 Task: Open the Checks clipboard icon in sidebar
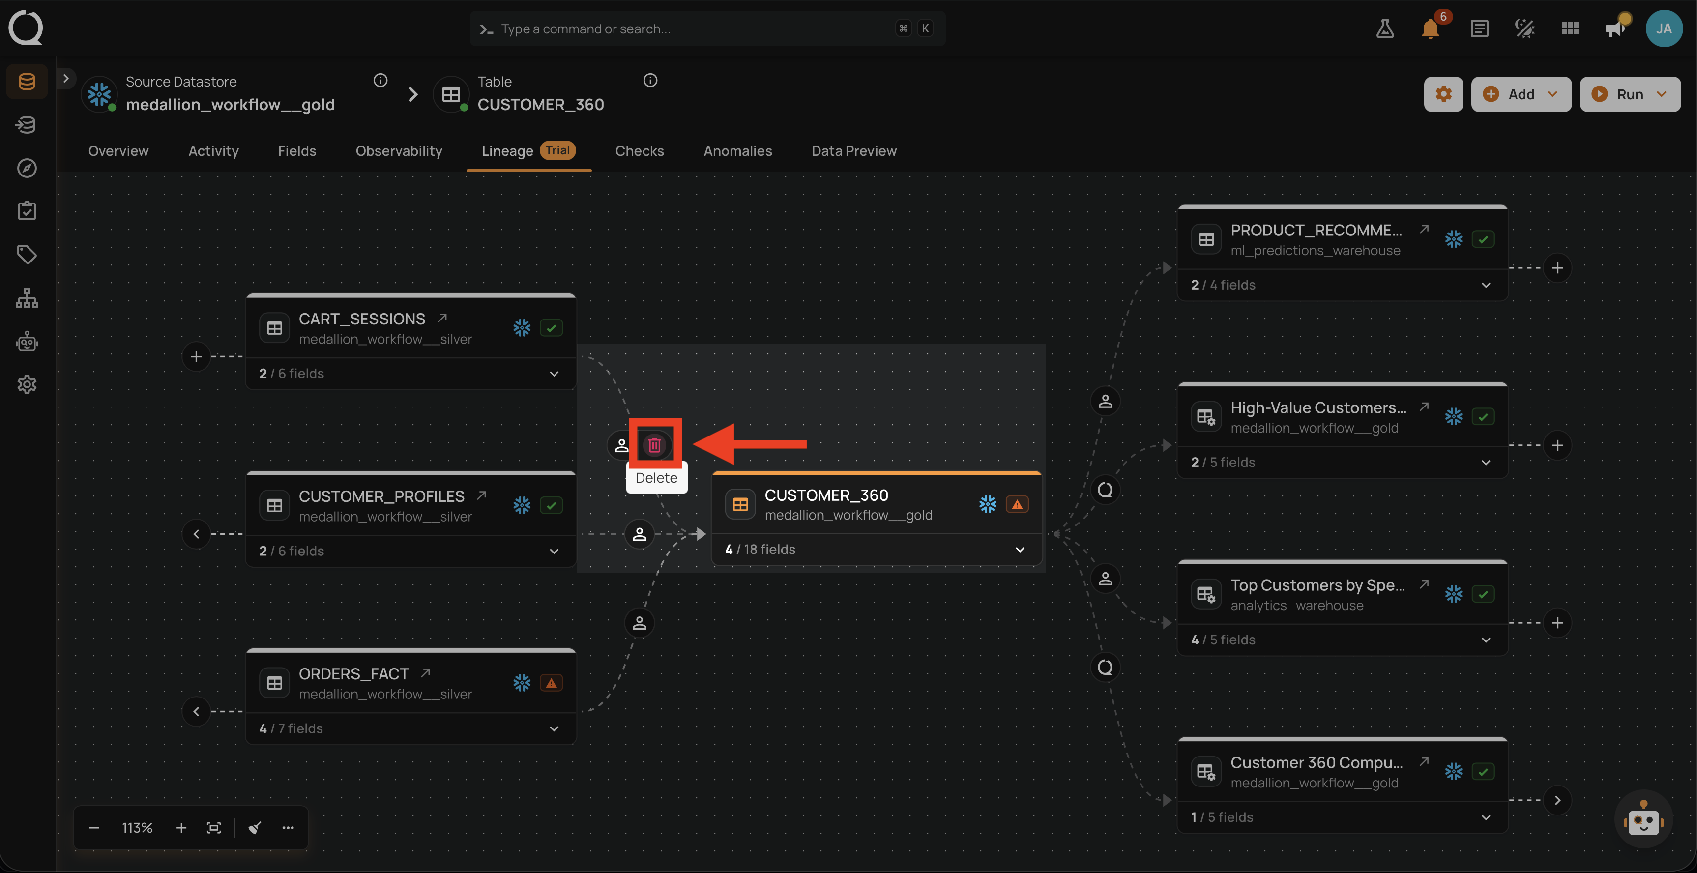pyautogui.click(x=27, y=211)
